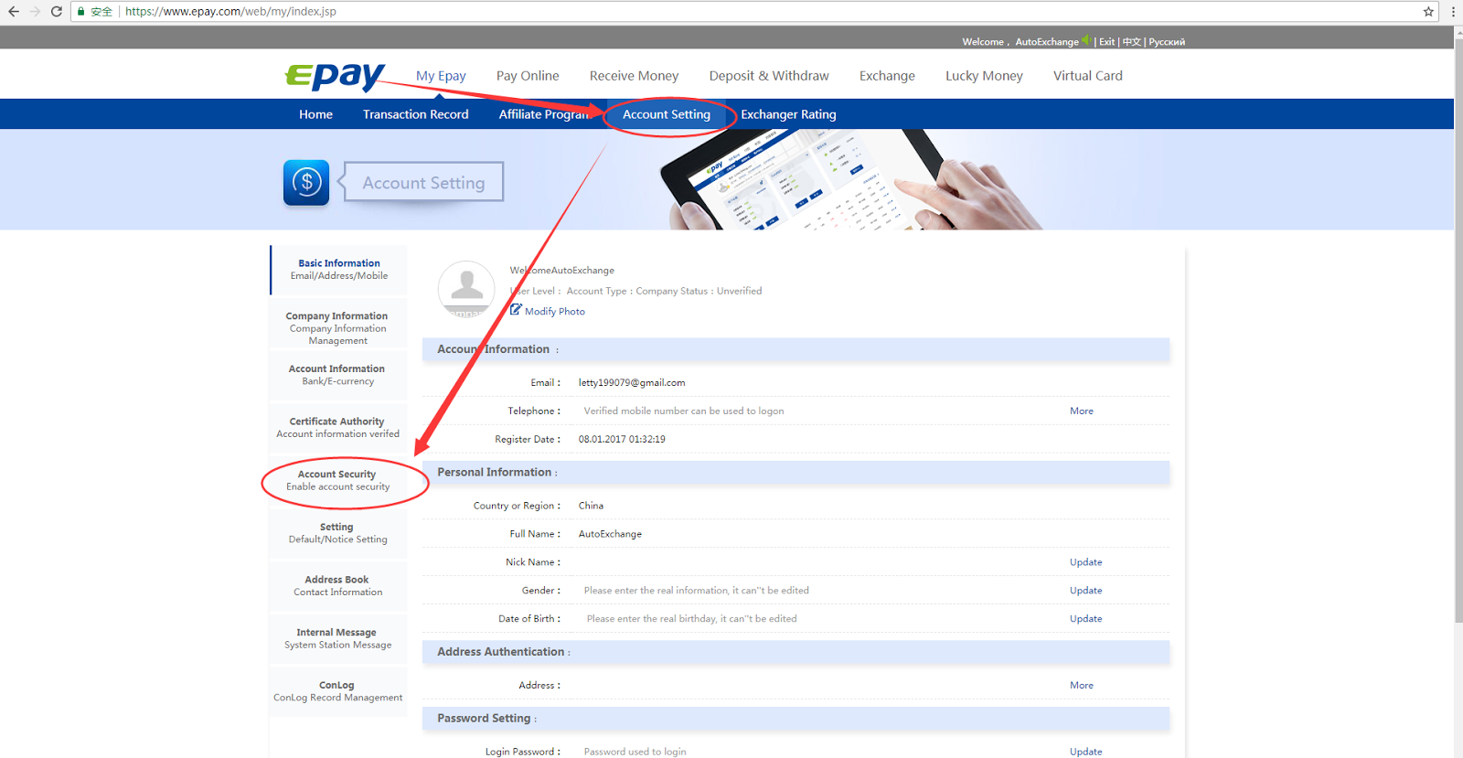1463x758 pixels.
Task: Open Receive Money menu
Action: [634, 76]
